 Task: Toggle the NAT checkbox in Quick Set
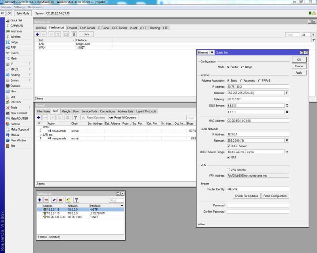click(228, 157)
